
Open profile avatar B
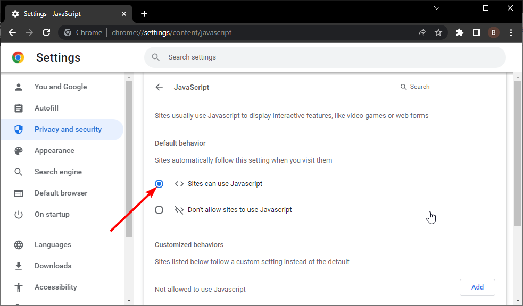point(494,32)
